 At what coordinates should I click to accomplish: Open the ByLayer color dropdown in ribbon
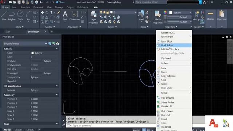[x=191, y=13]
